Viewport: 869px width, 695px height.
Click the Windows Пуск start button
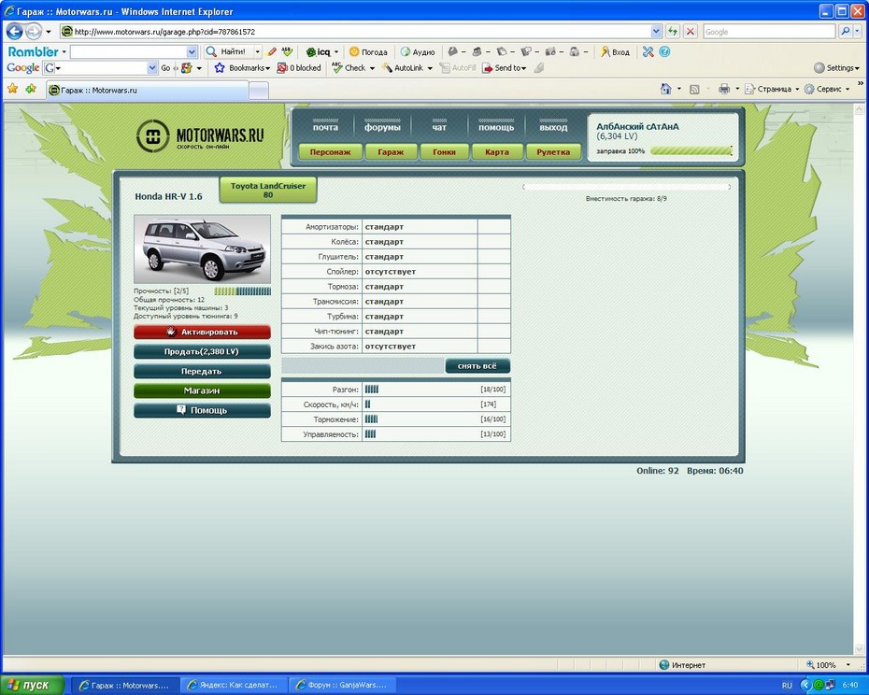33,685
